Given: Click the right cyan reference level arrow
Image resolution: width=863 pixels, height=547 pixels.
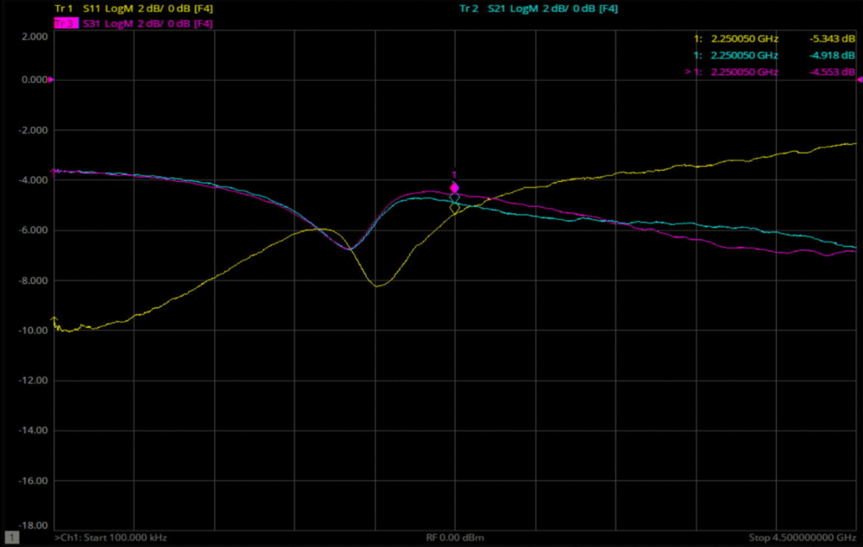Looking at the screenshot, I should pyautogui.click(x=859, y=79).
